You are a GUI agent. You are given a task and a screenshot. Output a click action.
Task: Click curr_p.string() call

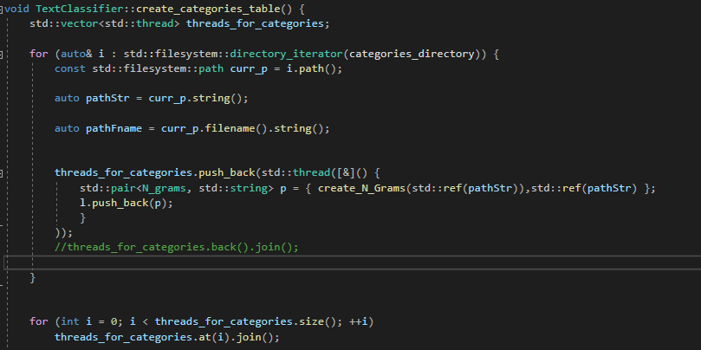click(195, 99)
